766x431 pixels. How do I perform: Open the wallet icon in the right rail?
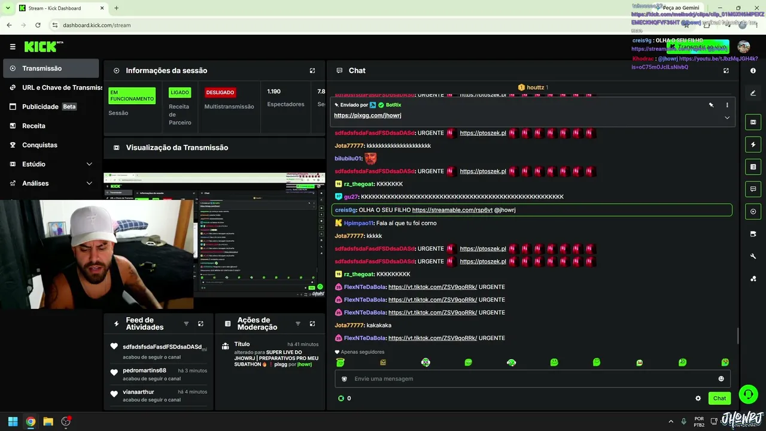[x=753, y=234]
